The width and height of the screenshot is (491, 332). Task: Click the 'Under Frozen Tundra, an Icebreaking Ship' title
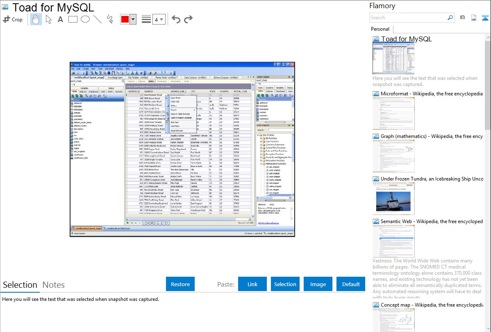pos(432,178)
